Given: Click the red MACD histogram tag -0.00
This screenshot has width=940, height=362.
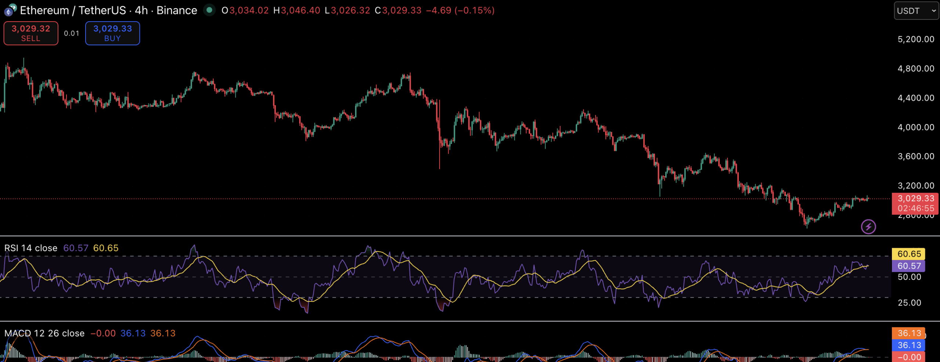Looking at the screenshot, I should pos(908,357).
